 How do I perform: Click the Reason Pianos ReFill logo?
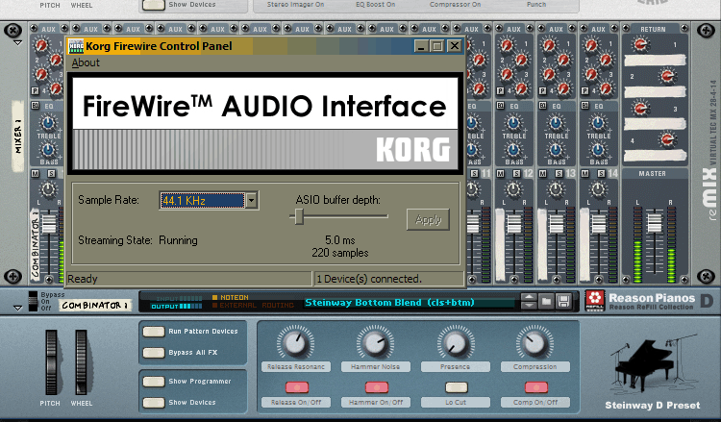595,301
